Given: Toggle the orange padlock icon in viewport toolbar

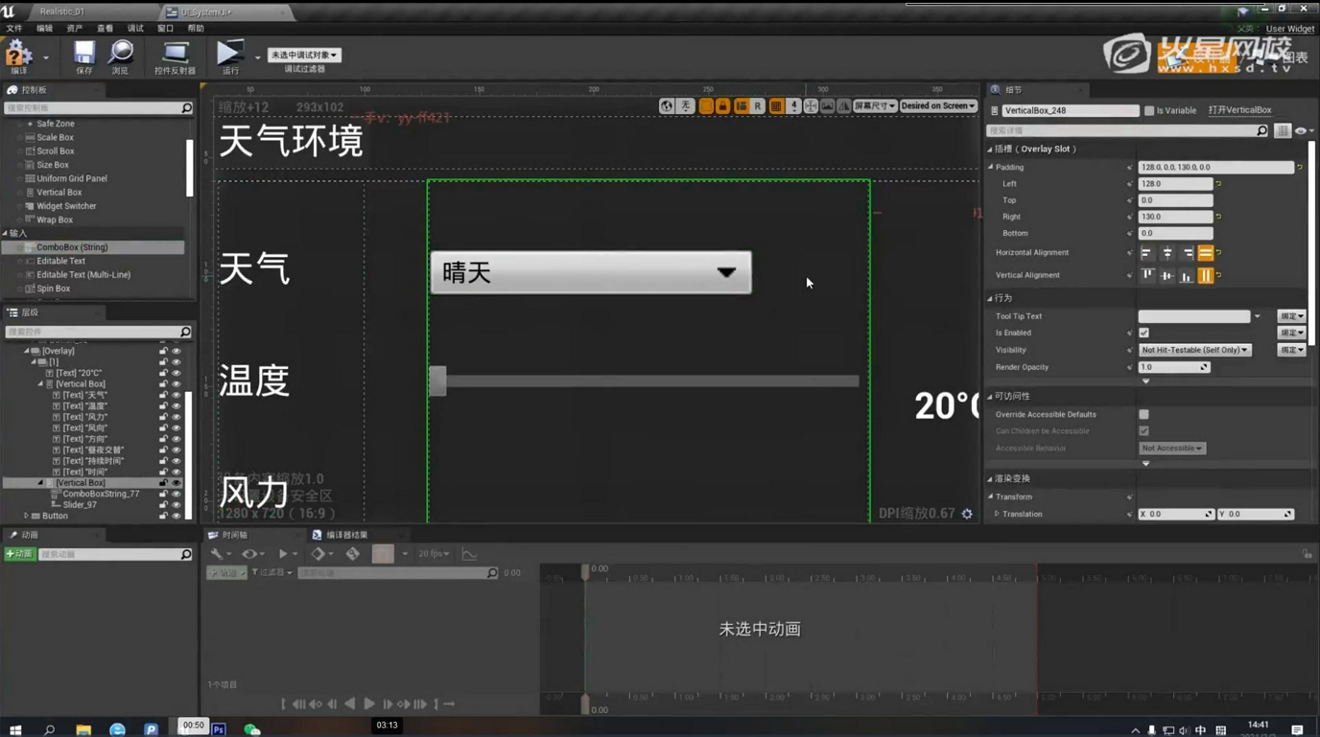Looking at the screenshot, I should coord(723,105).
